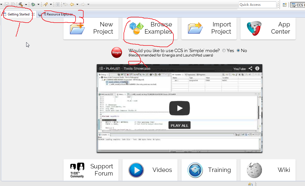The image size is (305, 186).
Task: Select Yes for Simple mode
Action: (x=224, y=50)
